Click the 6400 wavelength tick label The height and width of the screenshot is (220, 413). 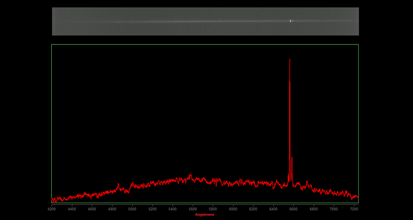tap(273, 209)
